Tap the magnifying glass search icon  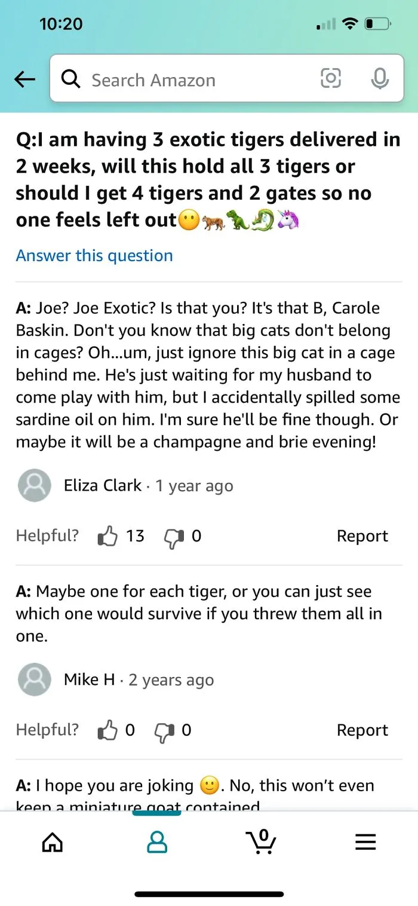71,79
